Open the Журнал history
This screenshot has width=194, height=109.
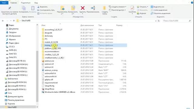coord(142,13)
